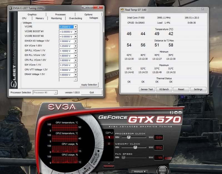Switch to the Processes tab
The width and height of the screenshot is (222, 174).
pyautogui.click(x=60, y=14)
